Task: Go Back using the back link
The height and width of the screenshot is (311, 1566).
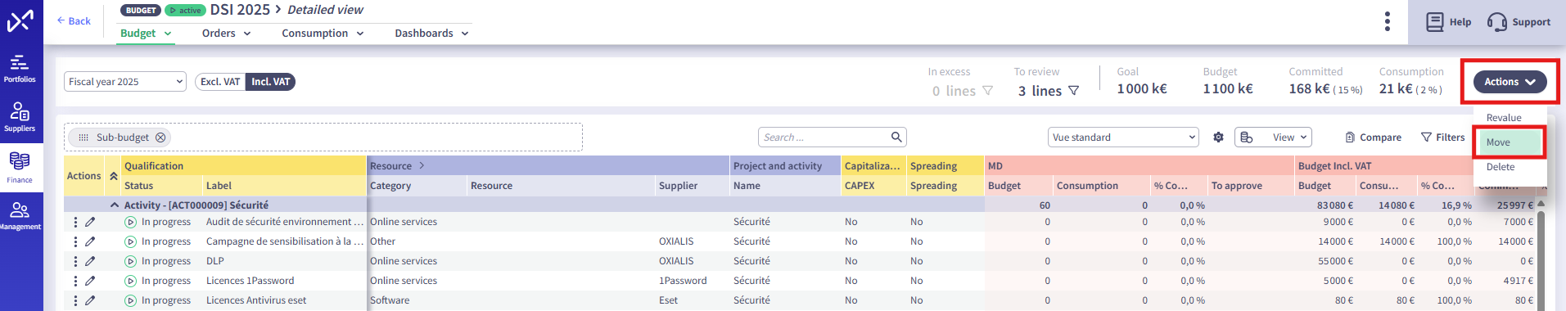Action: 74,21
